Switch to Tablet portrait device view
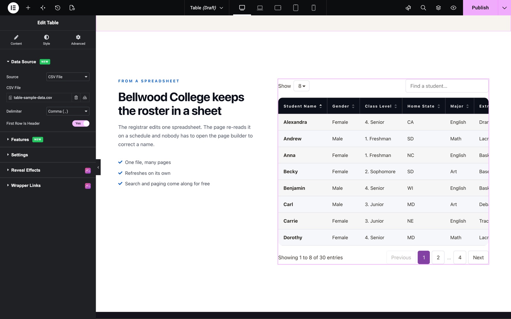The image size is (511, 319). click(x=296, y=8)
